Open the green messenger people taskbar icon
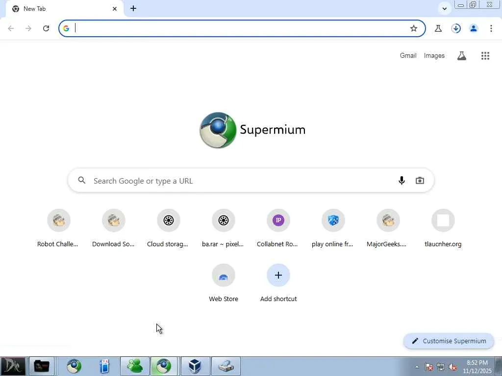 (x=135, y=366)
